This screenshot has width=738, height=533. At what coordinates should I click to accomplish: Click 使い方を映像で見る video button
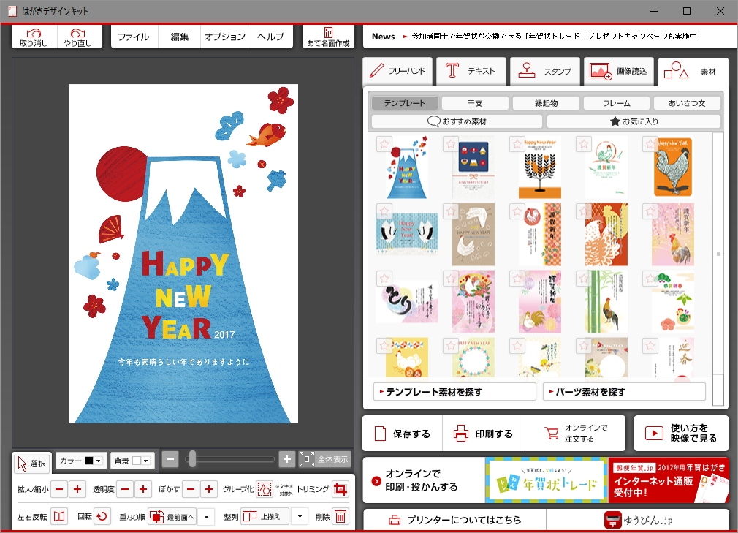(x=681, y=433)
